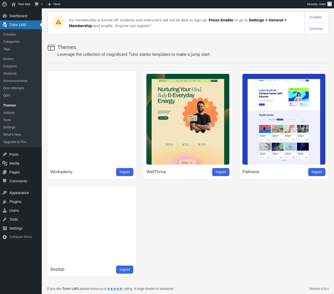Click the Version 6.9.4 footer text
The height and width of the screenshot is (294, 334).
[x=319, y=289]
